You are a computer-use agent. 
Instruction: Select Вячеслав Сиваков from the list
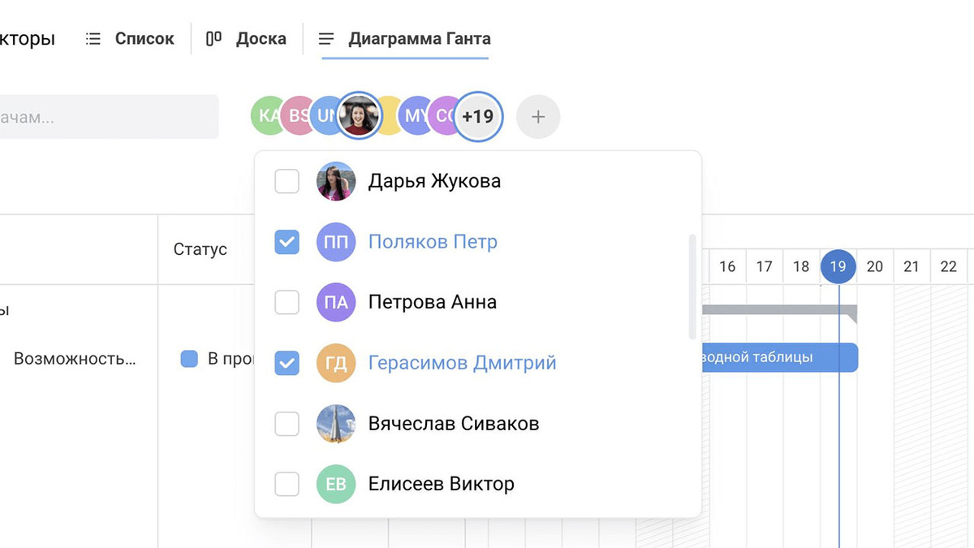point(452,423)
